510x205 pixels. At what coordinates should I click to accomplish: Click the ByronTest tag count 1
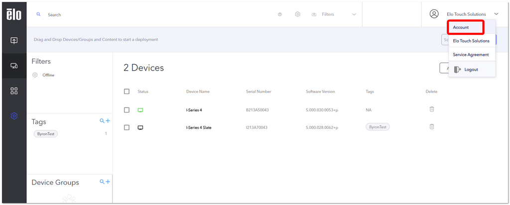point(106,133)
